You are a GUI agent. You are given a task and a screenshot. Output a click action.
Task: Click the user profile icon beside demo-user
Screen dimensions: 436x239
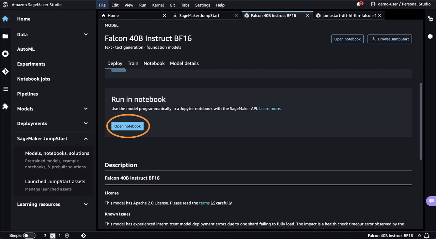(x=373, y=4)
